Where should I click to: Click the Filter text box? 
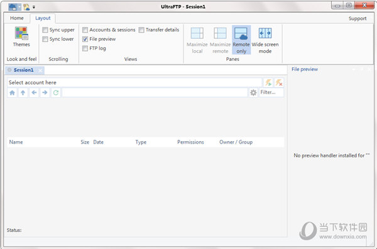[x=271, y=92]
